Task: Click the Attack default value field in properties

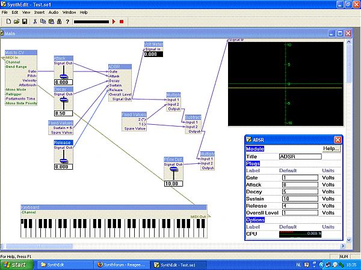Action: [x=300, y=185]
